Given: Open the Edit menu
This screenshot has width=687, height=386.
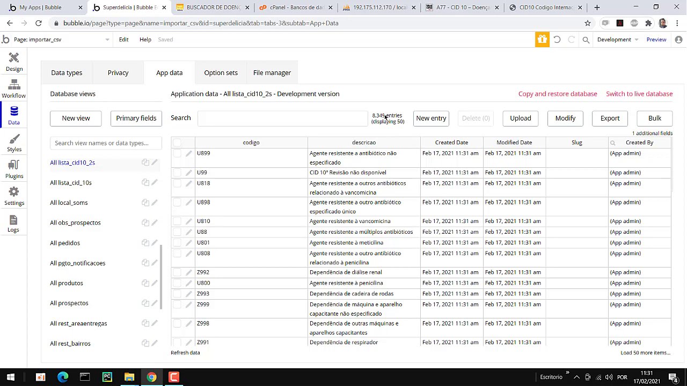Looking at the screenshot, I should [123, 40].
